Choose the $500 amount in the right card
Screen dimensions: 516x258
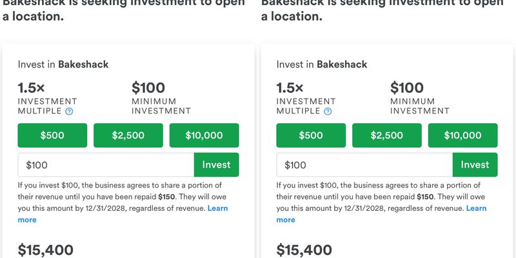(x=312, y=135)
